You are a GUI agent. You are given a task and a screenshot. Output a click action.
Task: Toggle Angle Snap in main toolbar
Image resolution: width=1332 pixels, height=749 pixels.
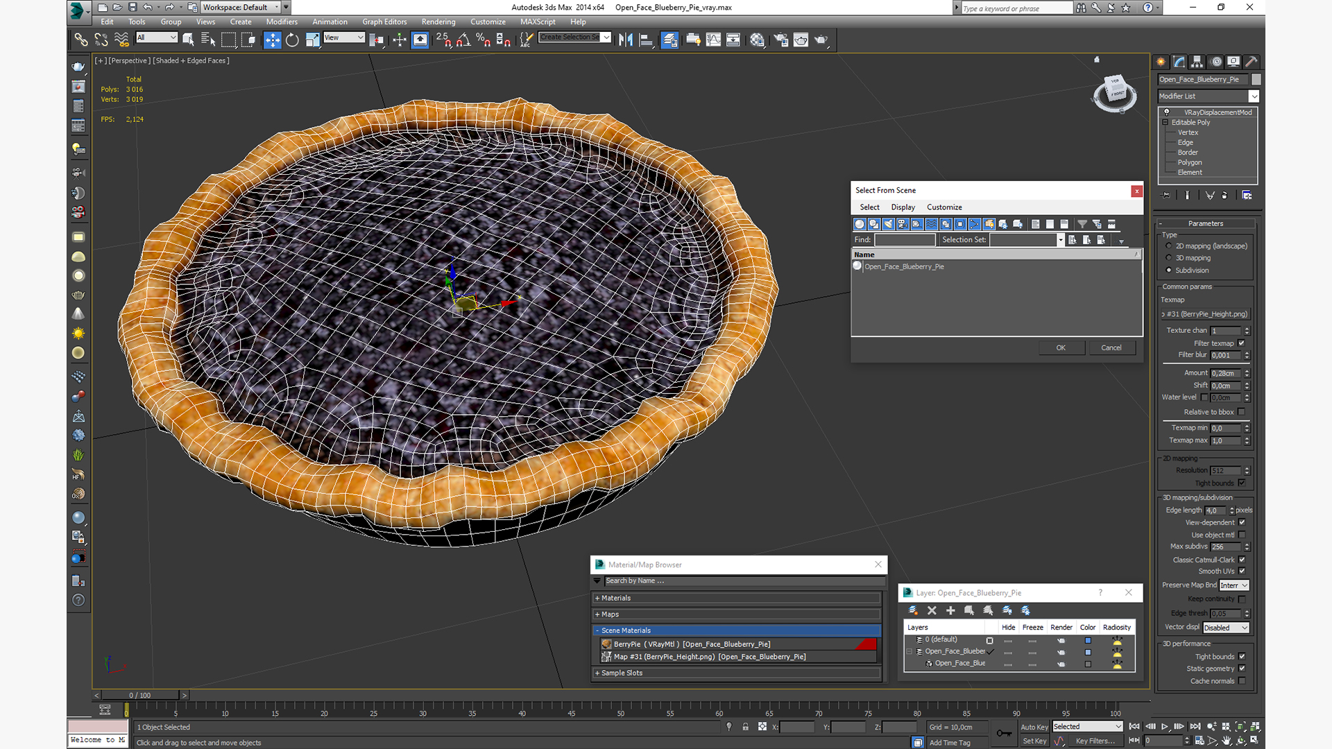click(x=463, y=40)
